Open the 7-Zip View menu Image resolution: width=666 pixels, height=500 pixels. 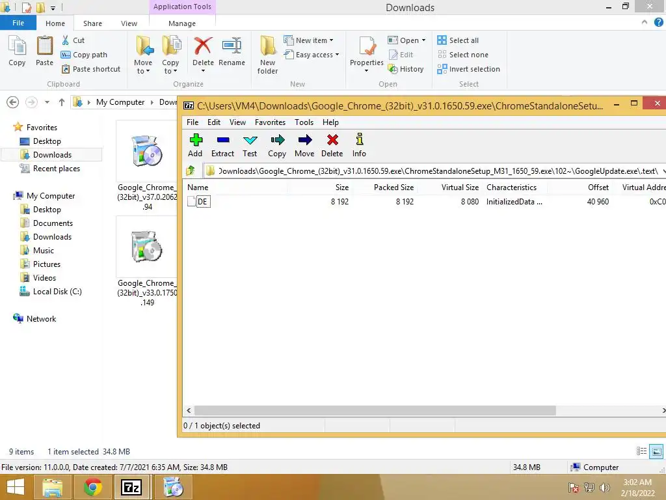coord(237,122)
